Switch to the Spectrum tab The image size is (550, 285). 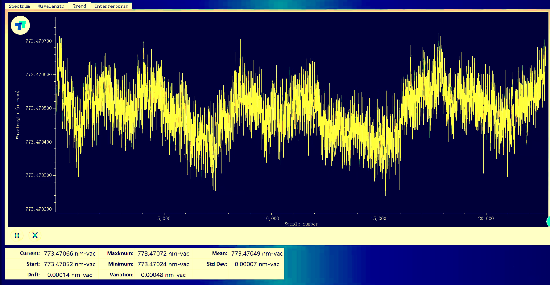pos(19,6)
